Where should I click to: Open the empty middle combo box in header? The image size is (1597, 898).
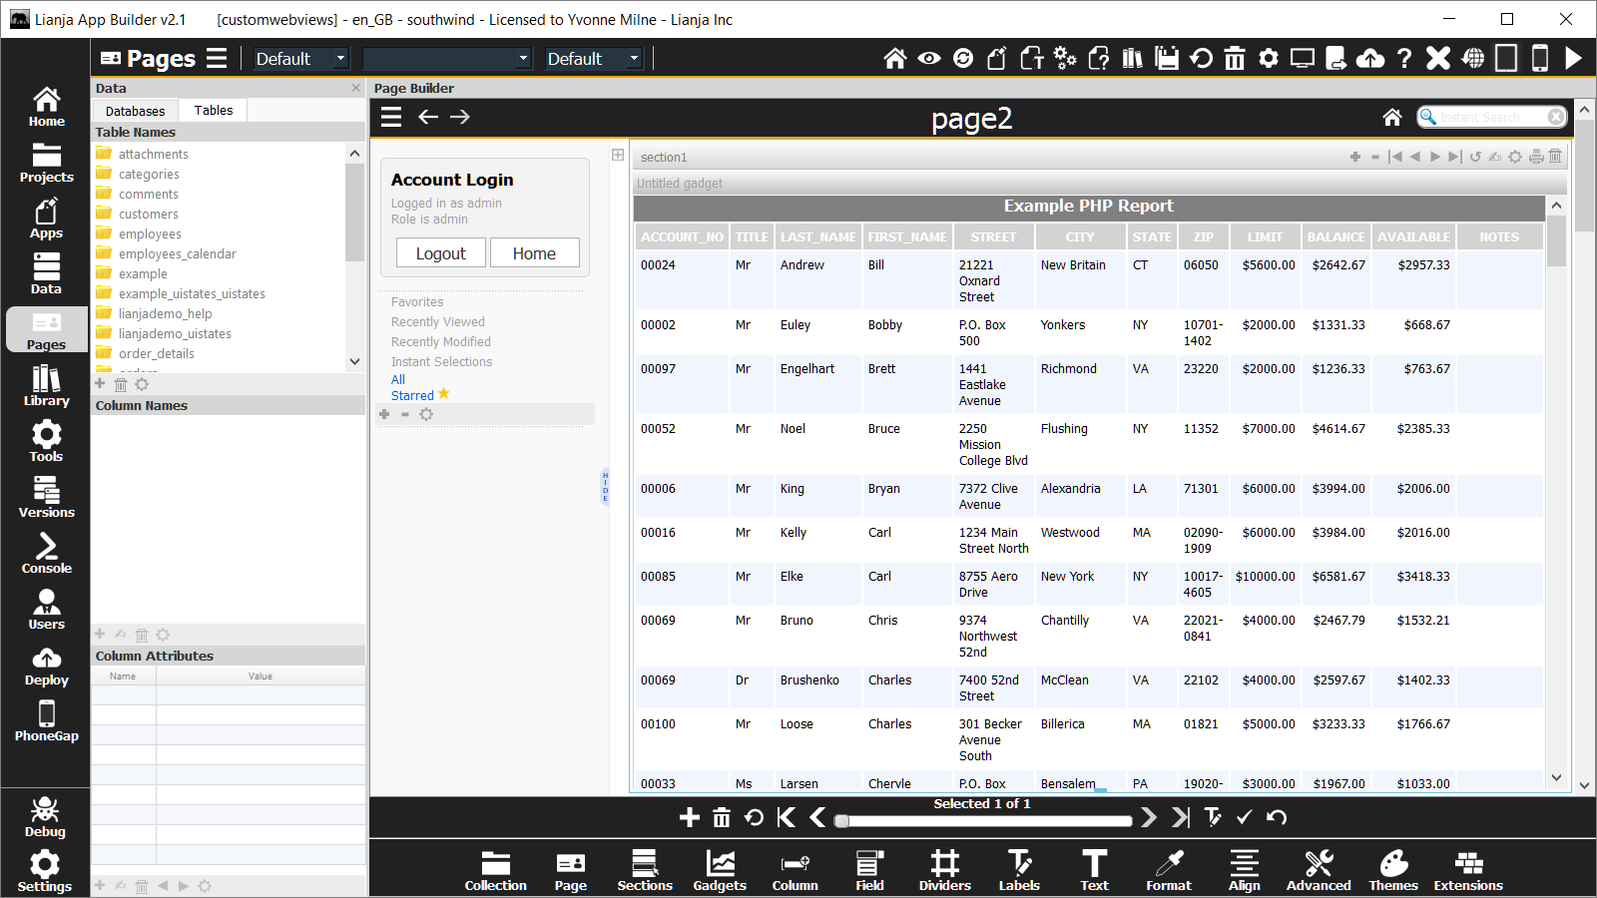pos(446,59)
